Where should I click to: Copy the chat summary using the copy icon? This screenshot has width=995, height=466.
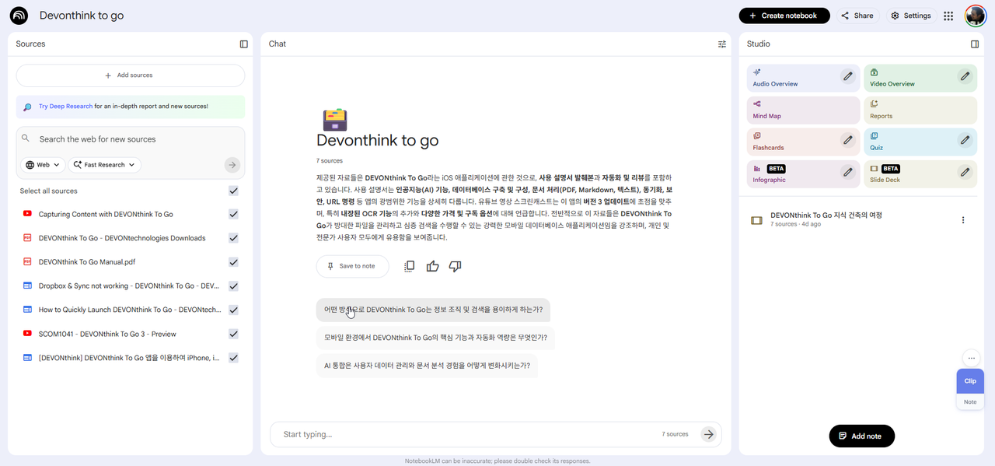(x=409, y=265)
